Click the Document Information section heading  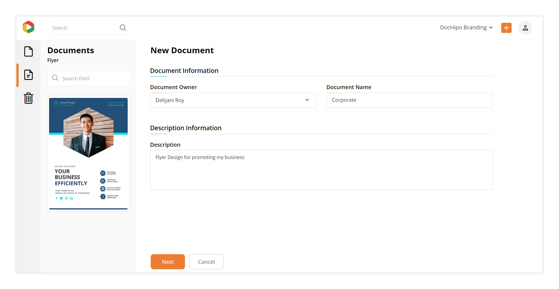click(x=184, y=71)
